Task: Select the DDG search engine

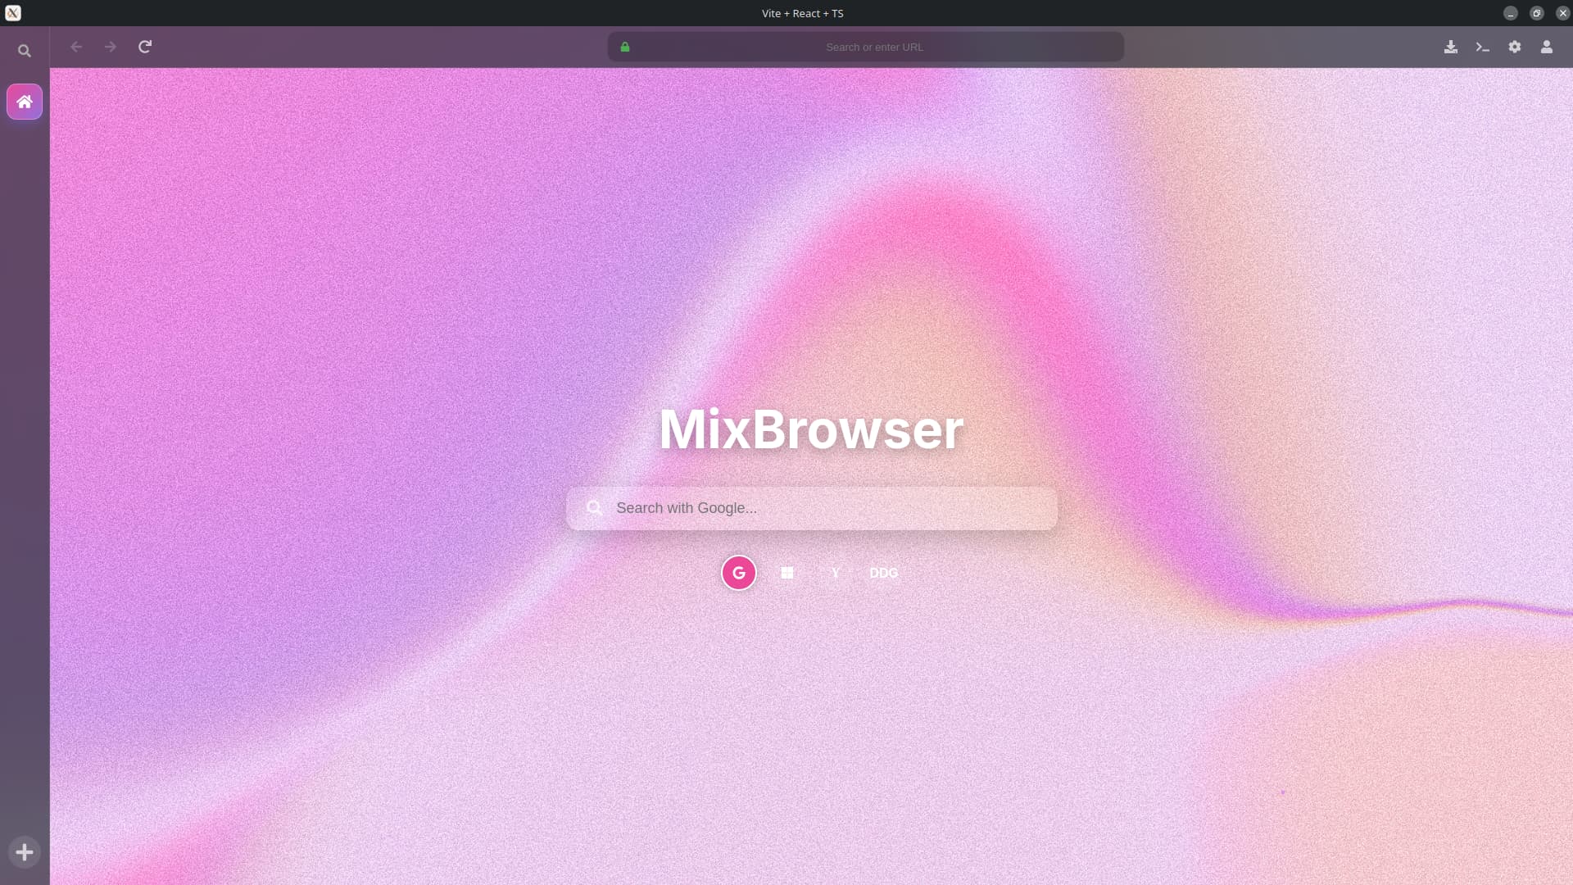Action: [x=883, y=573]
